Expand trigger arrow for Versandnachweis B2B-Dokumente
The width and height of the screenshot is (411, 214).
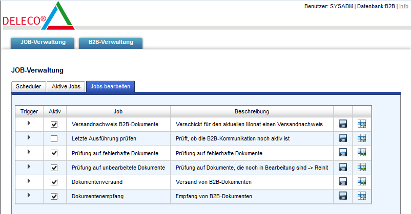(x=29, y=124)
